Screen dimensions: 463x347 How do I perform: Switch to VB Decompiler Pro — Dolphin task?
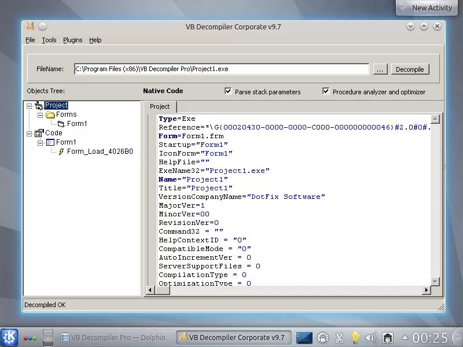click(114, 337)
